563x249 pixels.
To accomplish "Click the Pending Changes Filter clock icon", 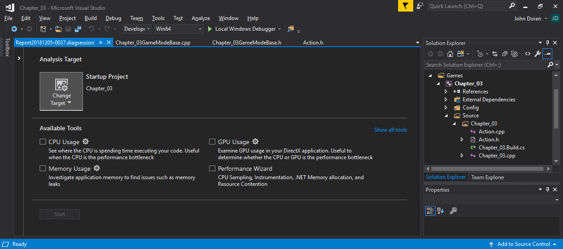I will pos(480,54).
